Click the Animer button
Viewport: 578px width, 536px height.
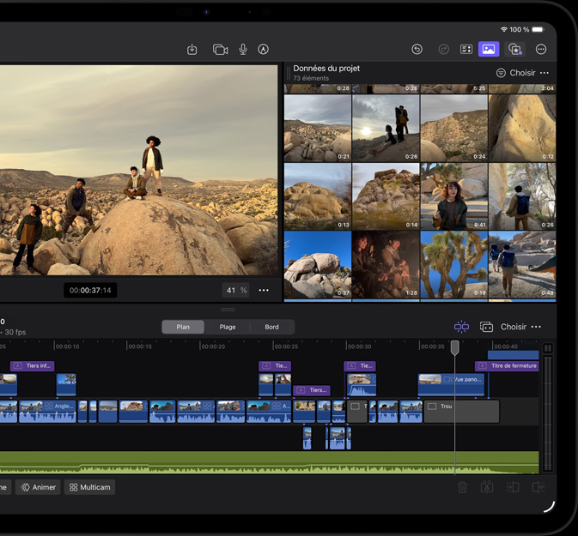(x=39, y=487)
